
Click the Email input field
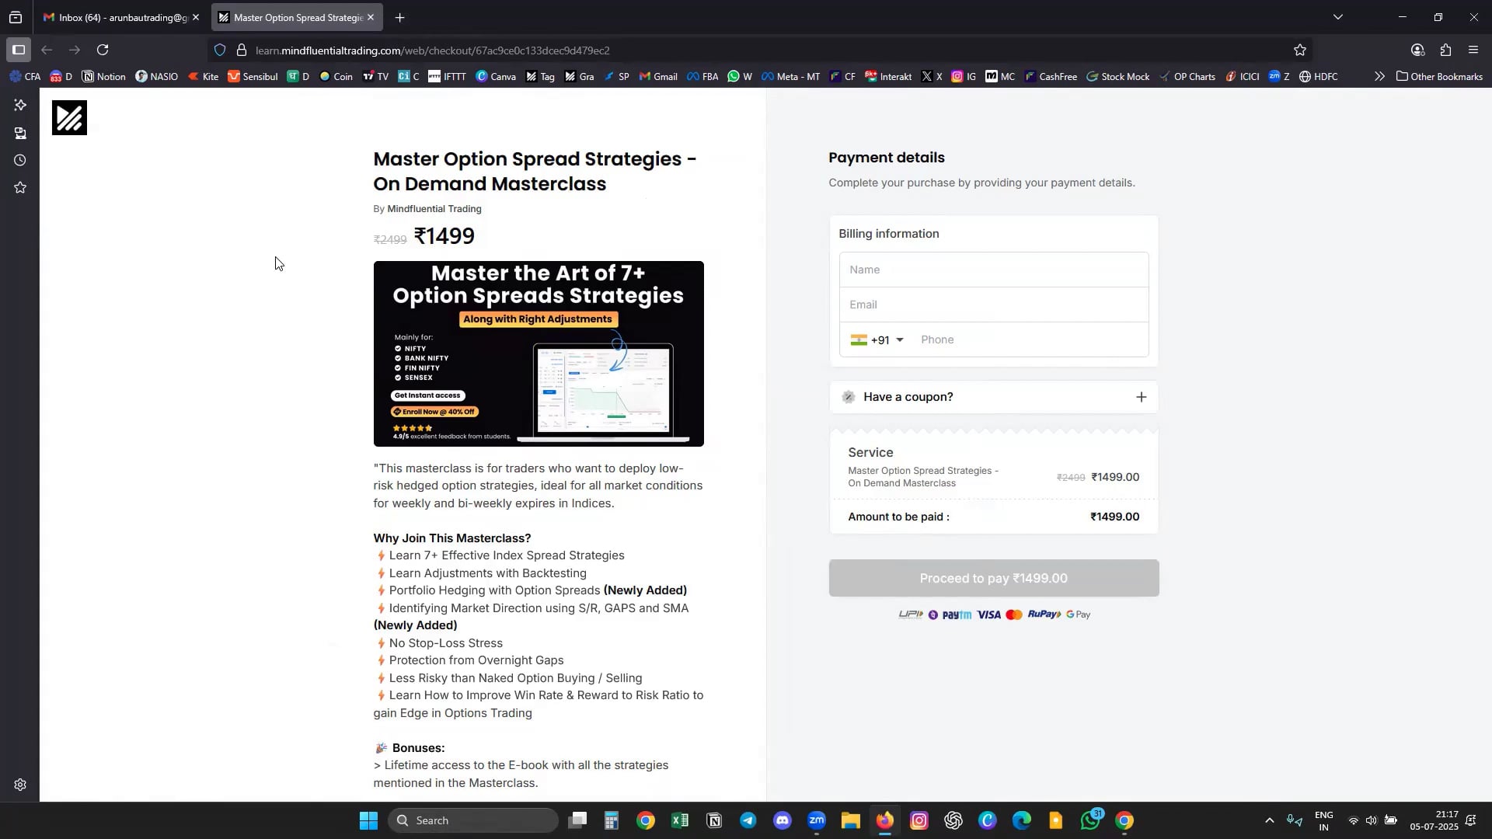point(993,305)
